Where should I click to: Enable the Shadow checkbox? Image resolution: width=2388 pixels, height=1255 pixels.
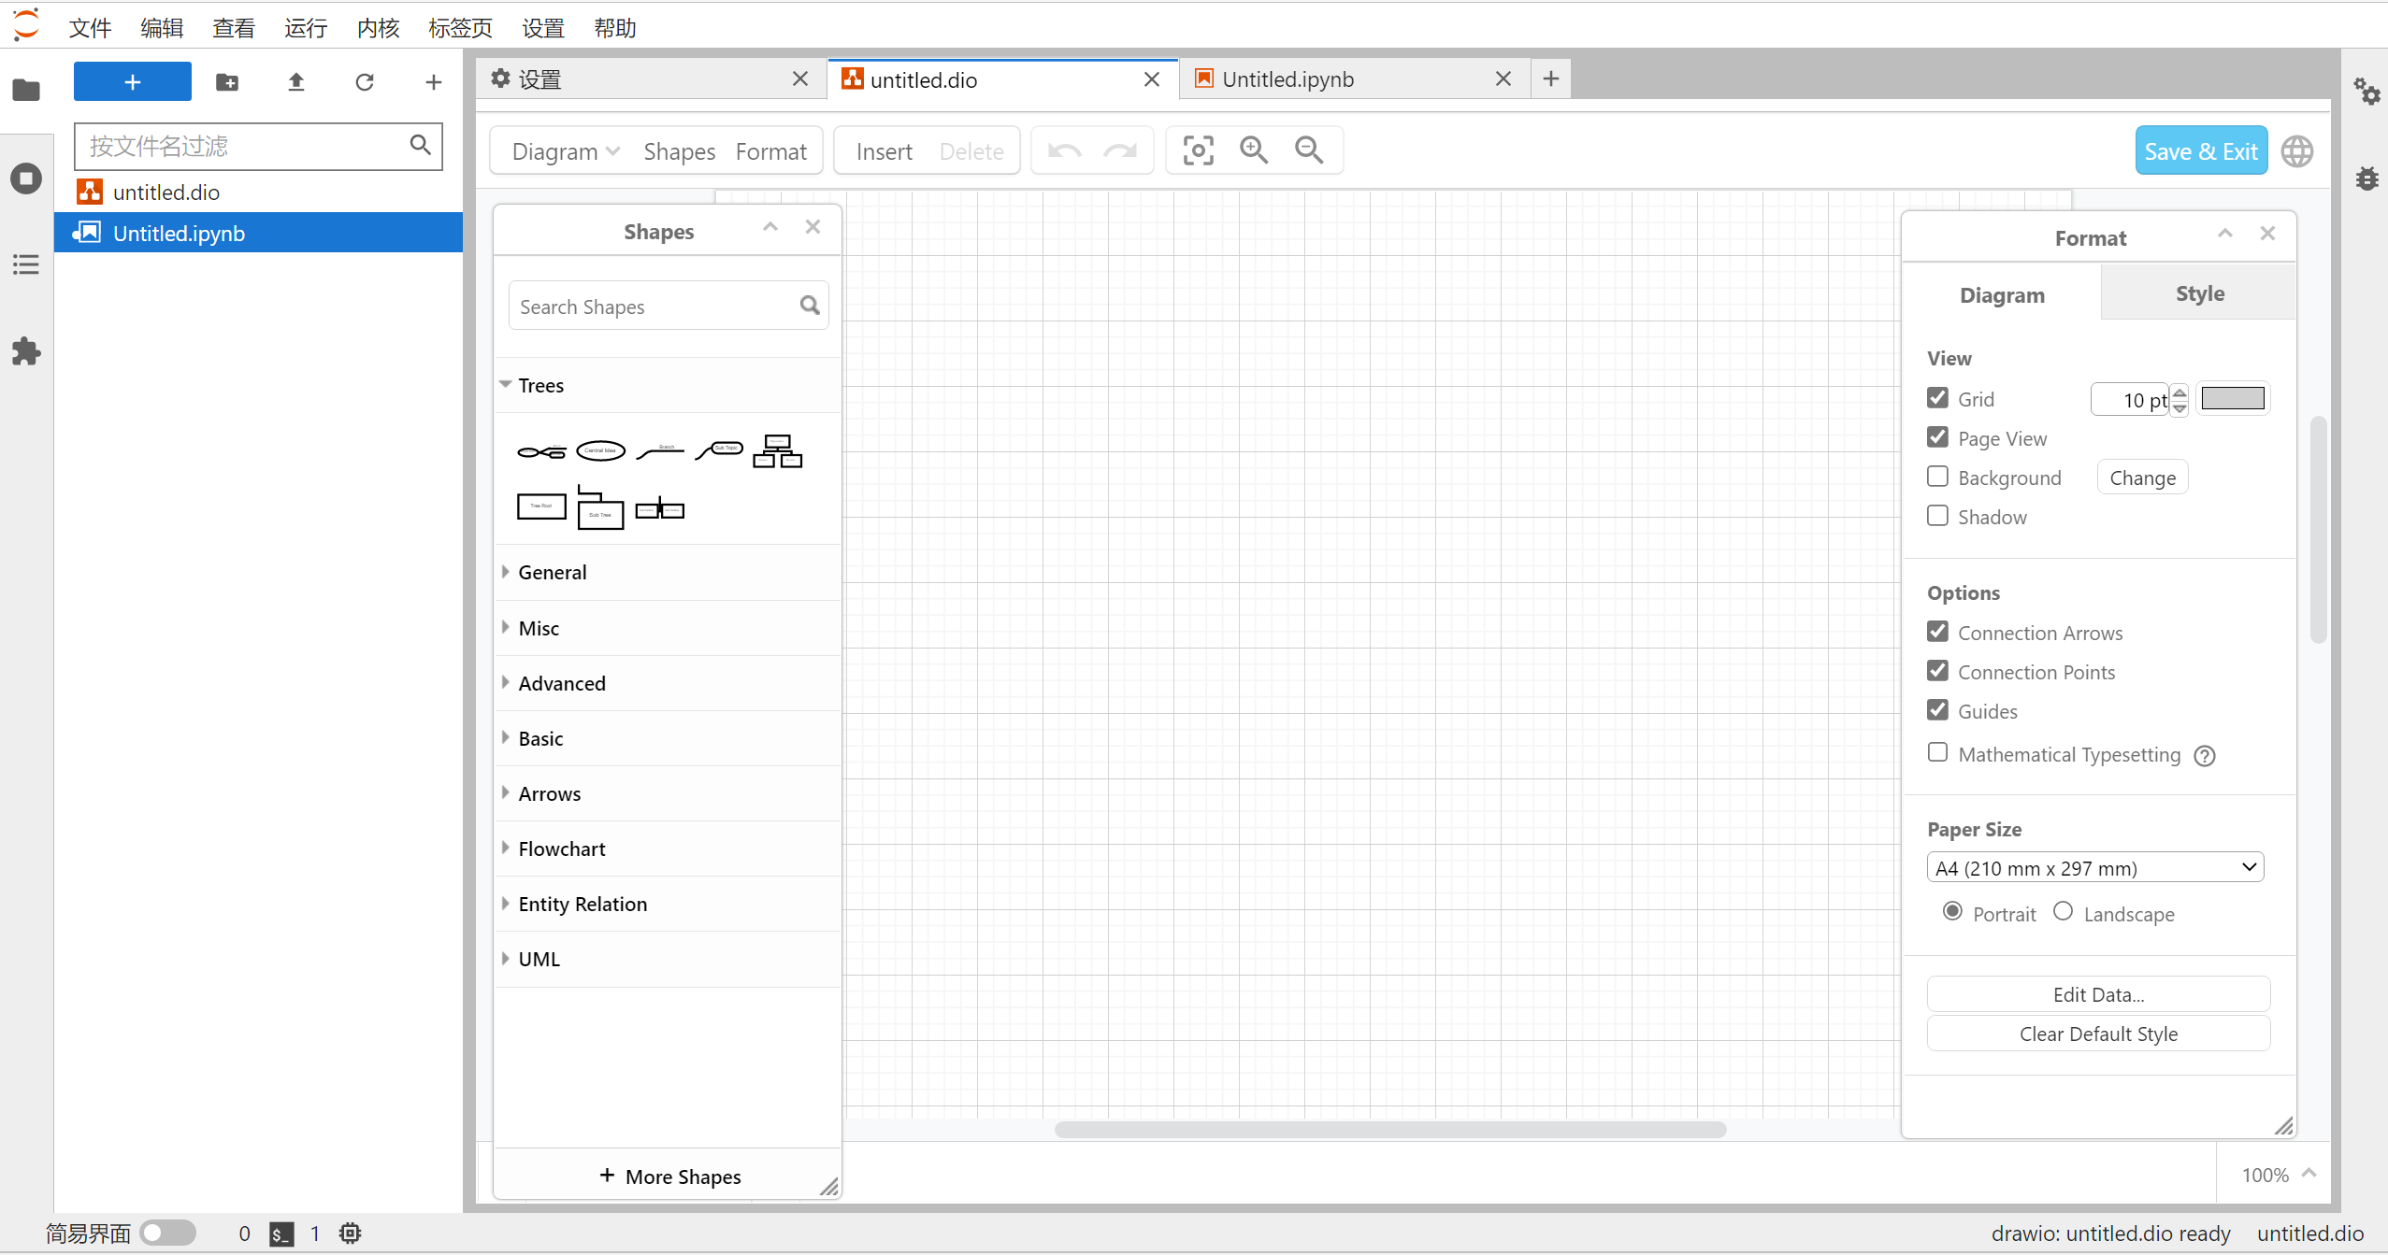pyautogui.click(x=1938, y=515)
